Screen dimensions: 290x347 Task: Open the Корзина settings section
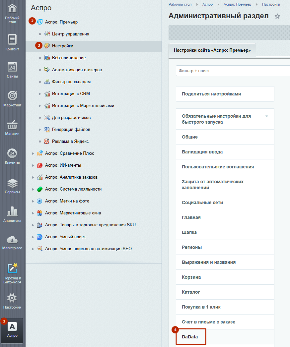point(225,277)
